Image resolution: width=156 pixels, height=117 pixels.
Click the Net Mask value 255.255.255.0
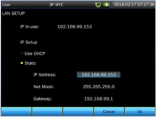tap(99, 87)
